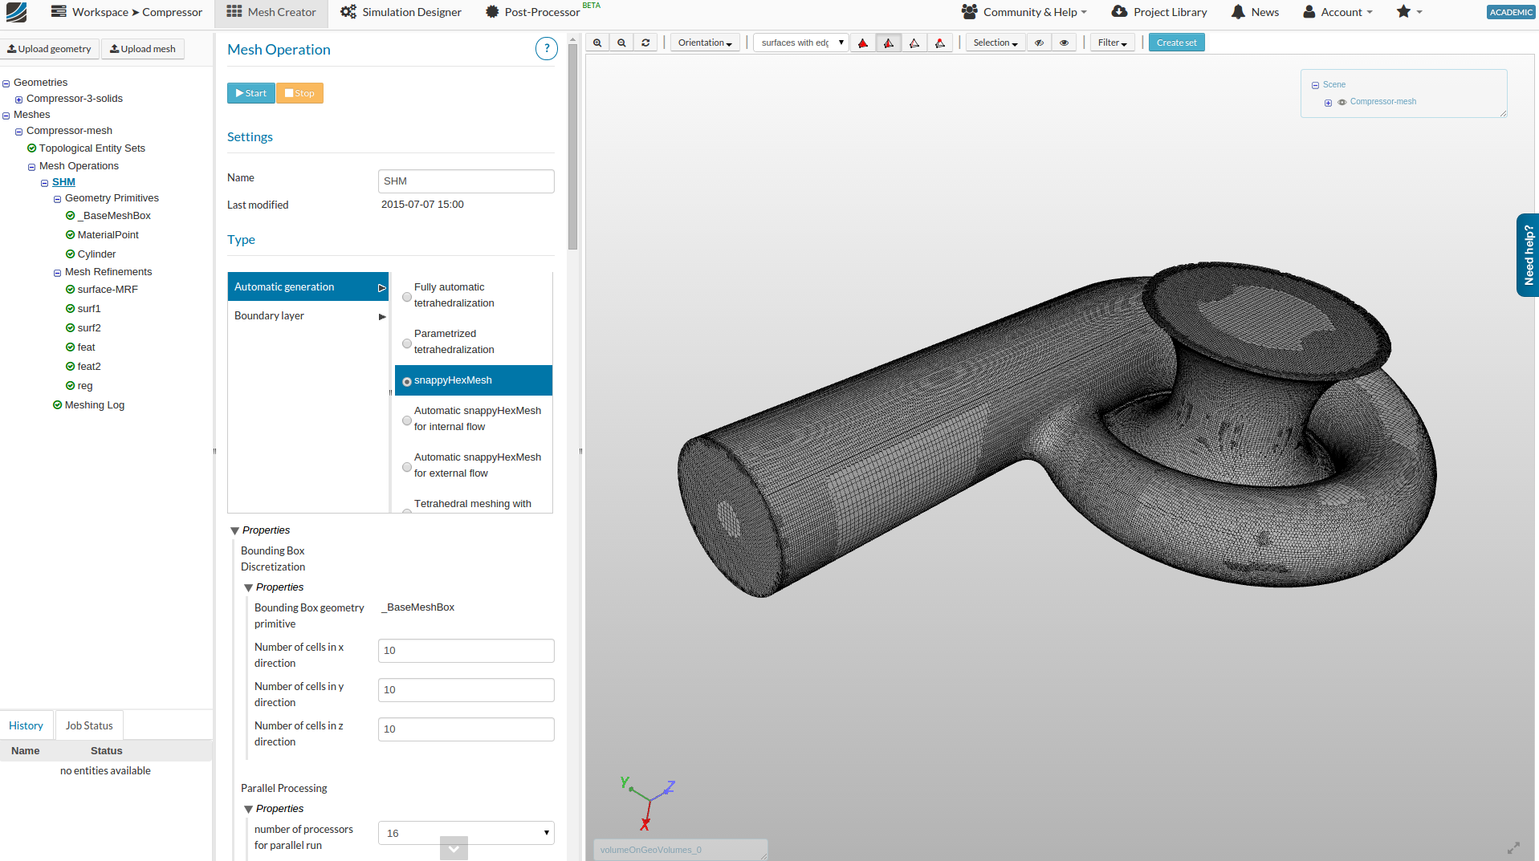Viewport: 1539px width, 861px height.
Task: Click the hide selection crossed-eye icon
Action: tap(1039, 43)
